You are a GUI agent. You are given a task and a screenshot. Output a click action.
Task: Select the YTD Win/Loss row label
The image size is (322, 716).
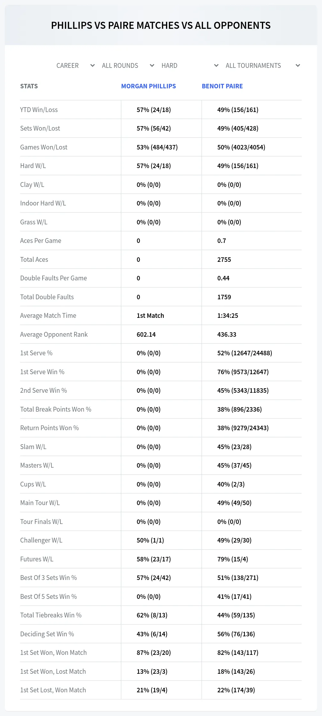click(39, 110)
